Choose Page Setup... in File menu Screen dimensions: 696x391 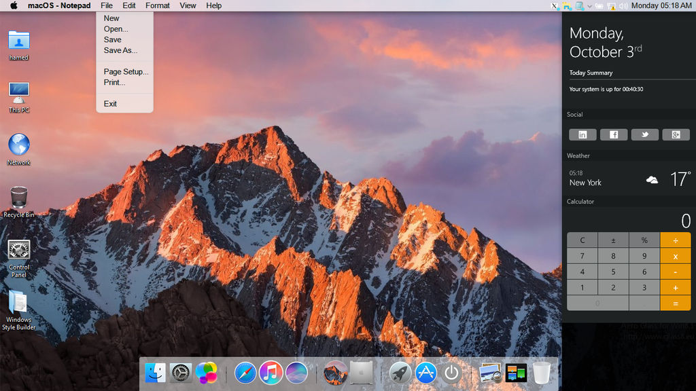coord(126,72)
